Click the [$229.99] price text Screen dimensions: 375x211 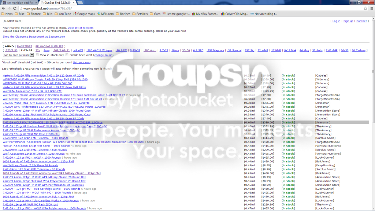pyautogui.click(x=268, y=204)
